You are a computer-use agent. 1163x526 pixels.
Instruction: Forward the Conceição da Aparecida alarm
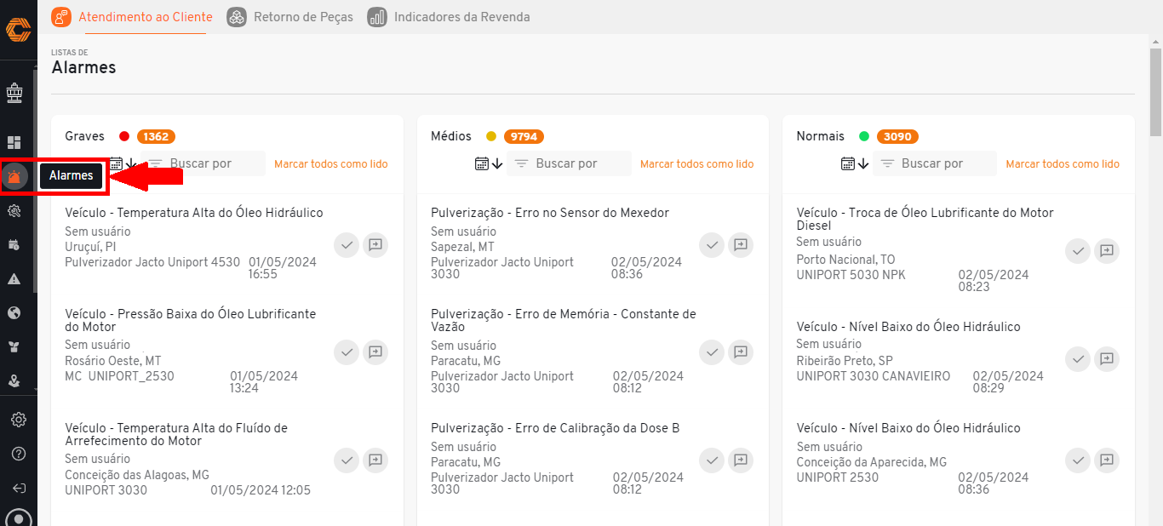1107,460
